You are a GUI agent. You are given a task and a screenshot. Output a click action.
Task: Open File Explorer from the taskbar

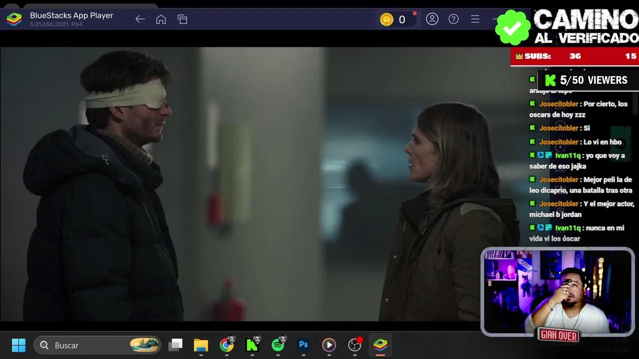point(201,345)
